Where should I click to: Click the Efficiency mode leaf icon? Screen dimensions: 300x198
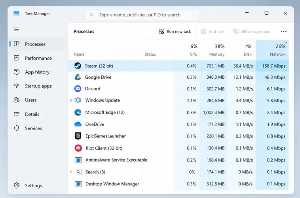click(x=236, y=31)
